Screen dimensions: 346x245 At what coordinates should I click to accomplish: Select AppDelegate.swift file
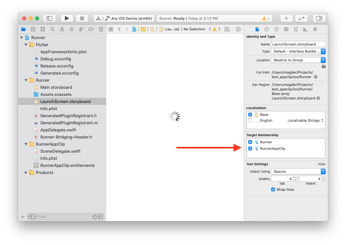pos(58,130)
